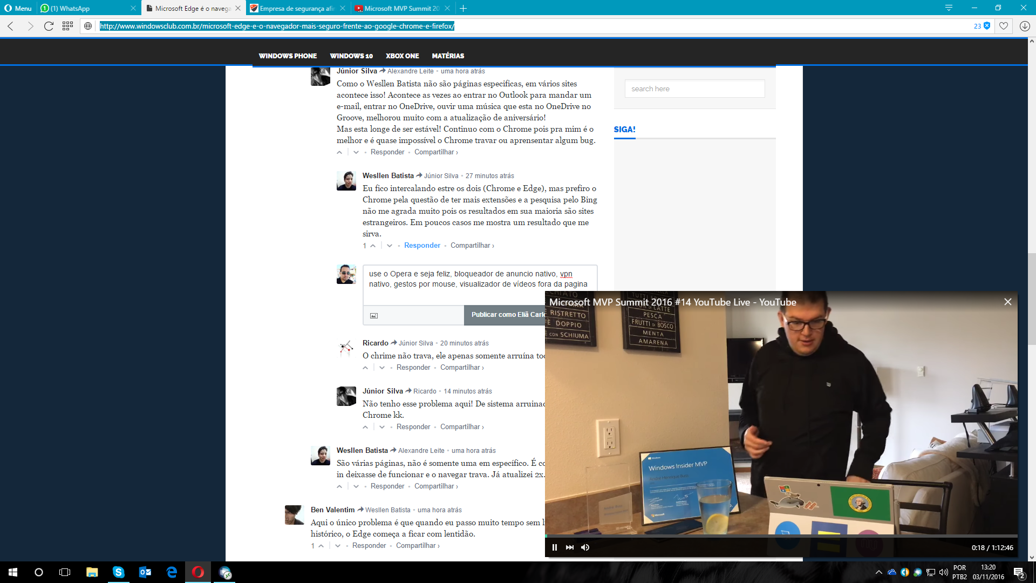
Task: Click Responder under Ricardo's comment
Action: [413, 368]
